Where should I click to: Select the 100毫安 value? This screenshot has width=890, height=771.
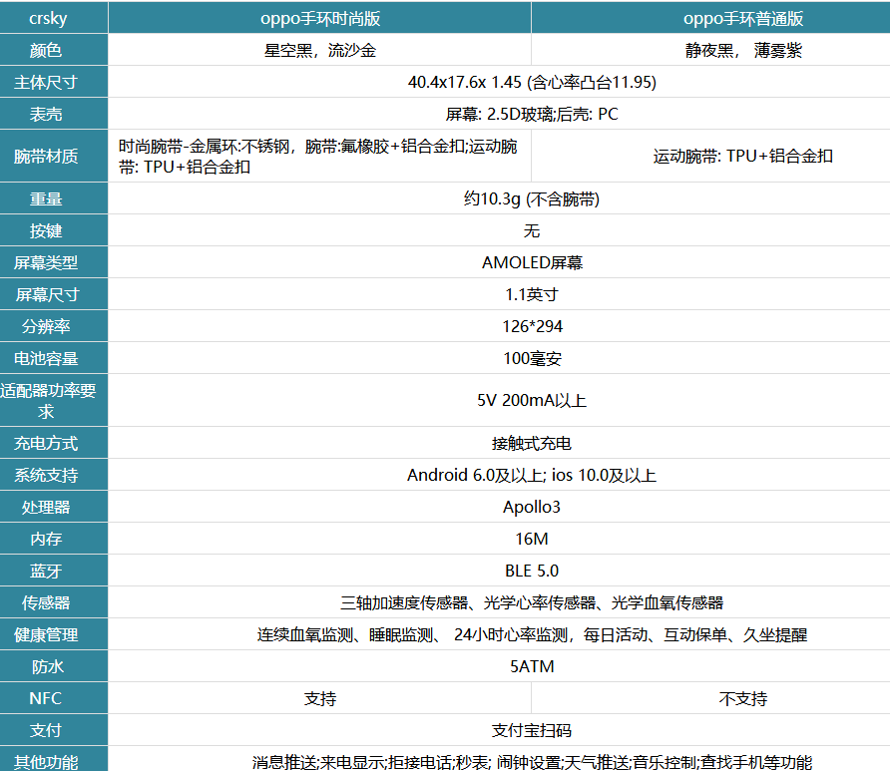pyautogui.click(x=532, y=358)
